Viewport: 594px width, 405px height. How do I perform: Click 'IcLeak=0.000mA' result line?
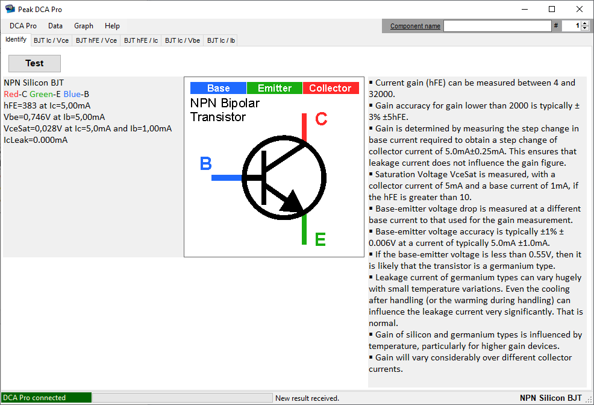36,140
